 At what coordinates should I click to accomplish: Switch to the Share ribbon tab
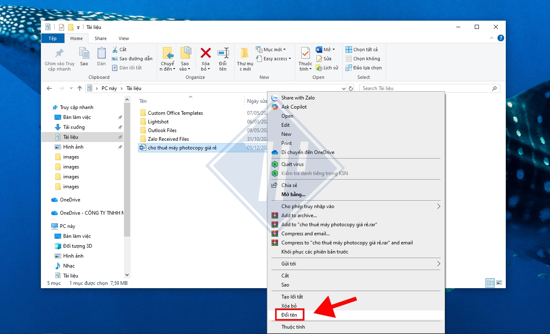pos(100,38)
